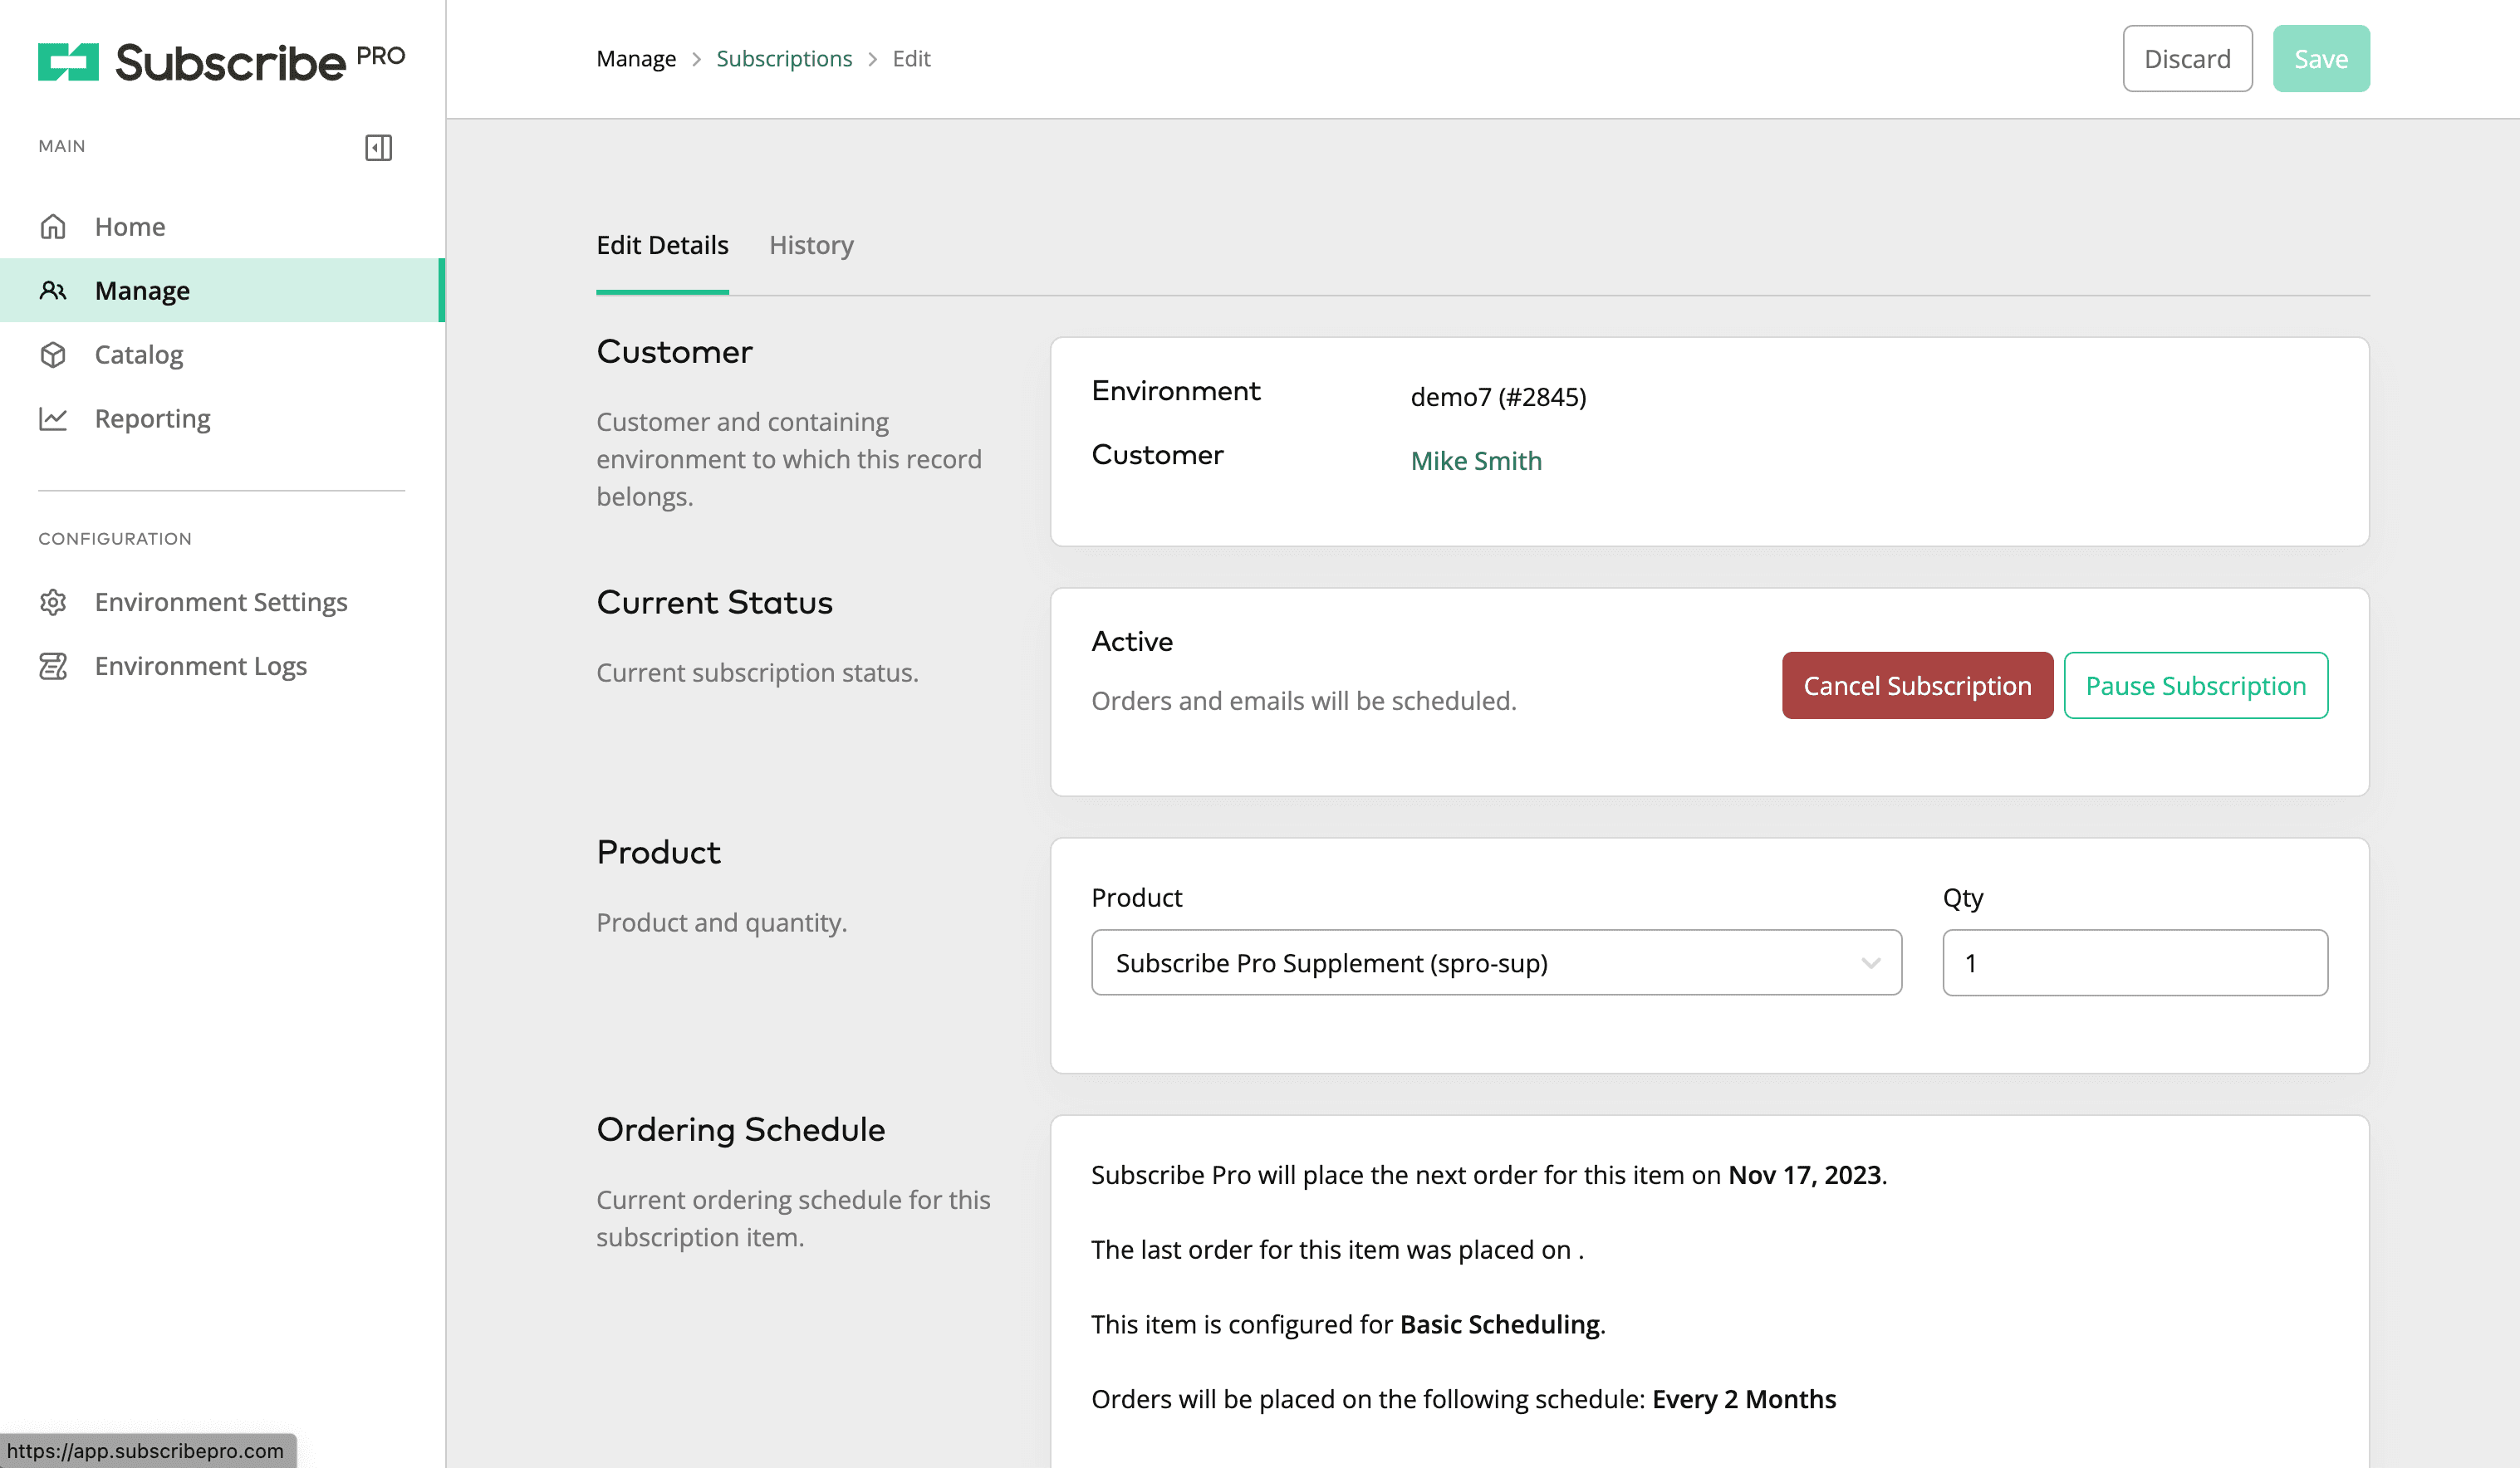Select the Edit Details tab
Image resolution: width=2520 pixels, height=1468 pixels.
(662, 245)
